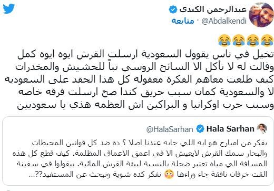The image size is (274, 191).
Task: Open Abdalkendi's profile picture
Action: tap(261, 15)
